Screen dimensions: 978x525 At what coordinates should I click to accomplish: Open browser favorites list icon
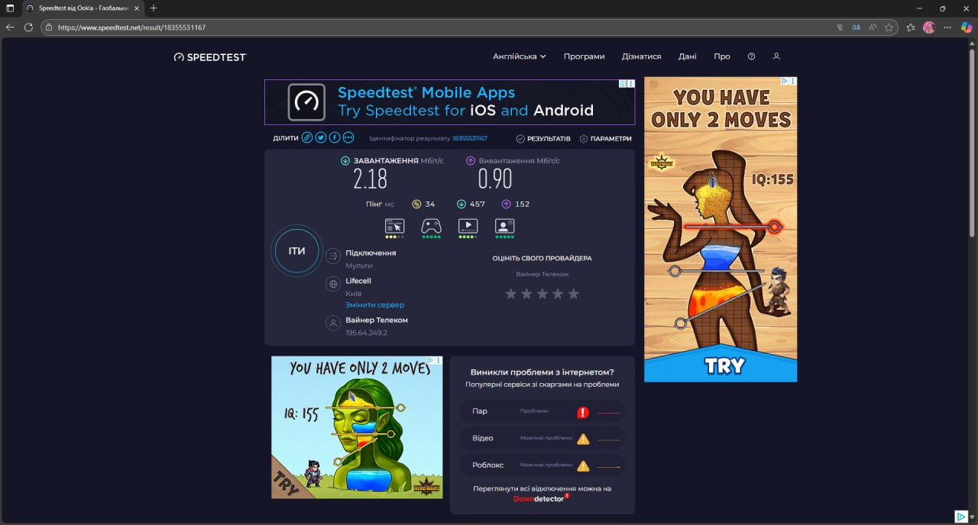click(911, 27)
